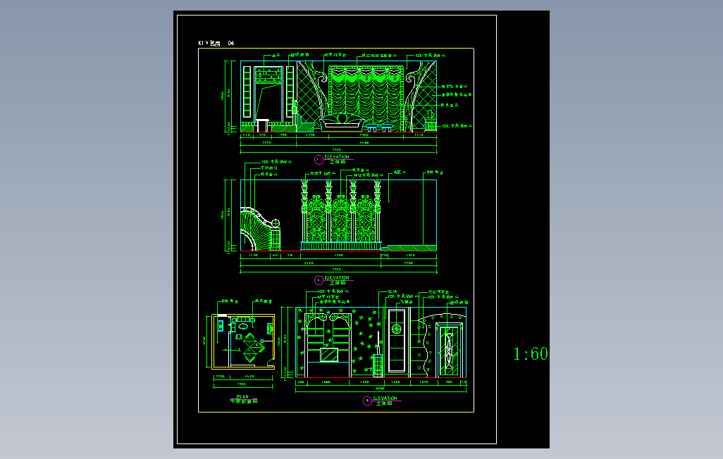Select the planter basket symbol at top elevation right
Viewport: 723px width, 459px height.
pyautogui.click(x=431, y=124)
